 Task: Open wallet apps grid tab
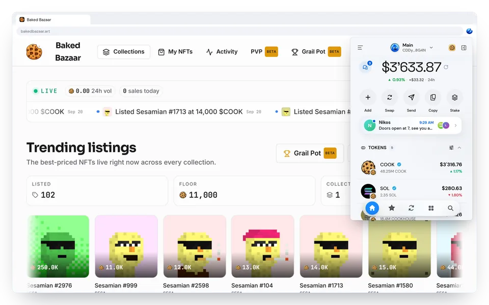point(431,208)
